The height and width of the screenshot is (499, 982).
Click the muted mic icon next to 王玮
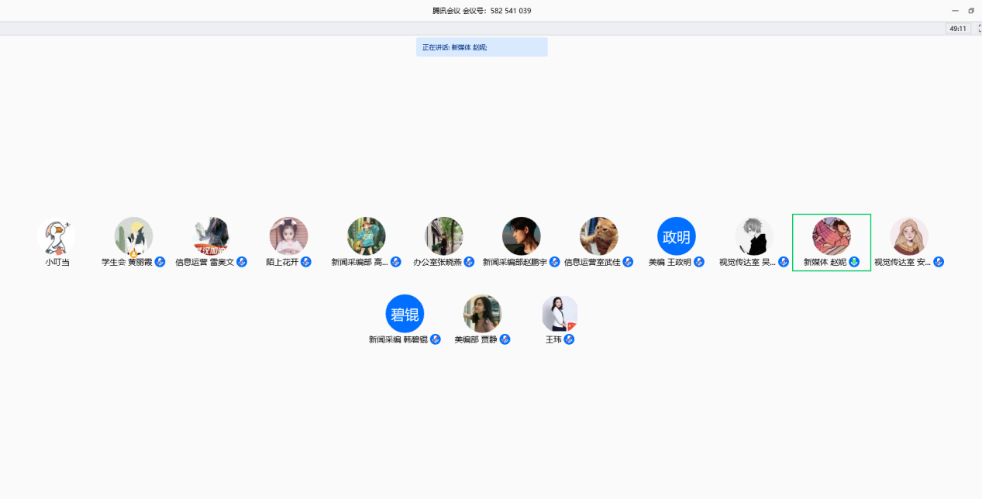[569, 339]
